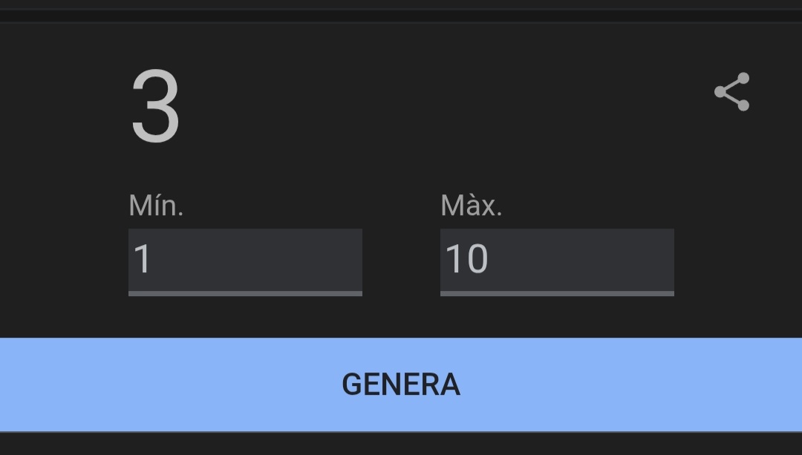Click the Màx. label text

click(472, 206)
